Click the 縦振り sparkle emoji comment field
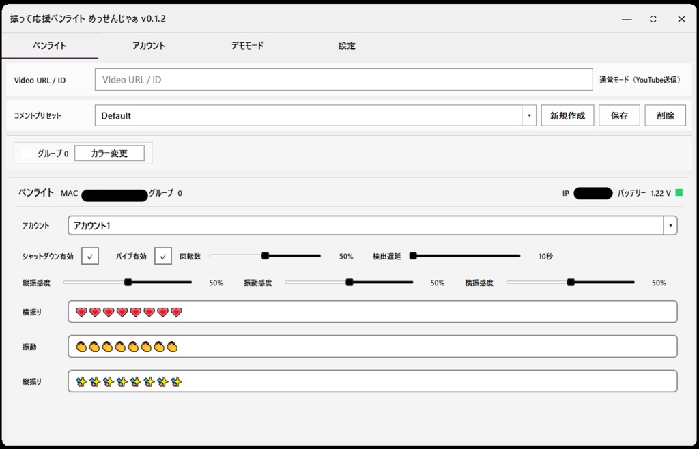699x449 pixels. (x=373, y=381)
